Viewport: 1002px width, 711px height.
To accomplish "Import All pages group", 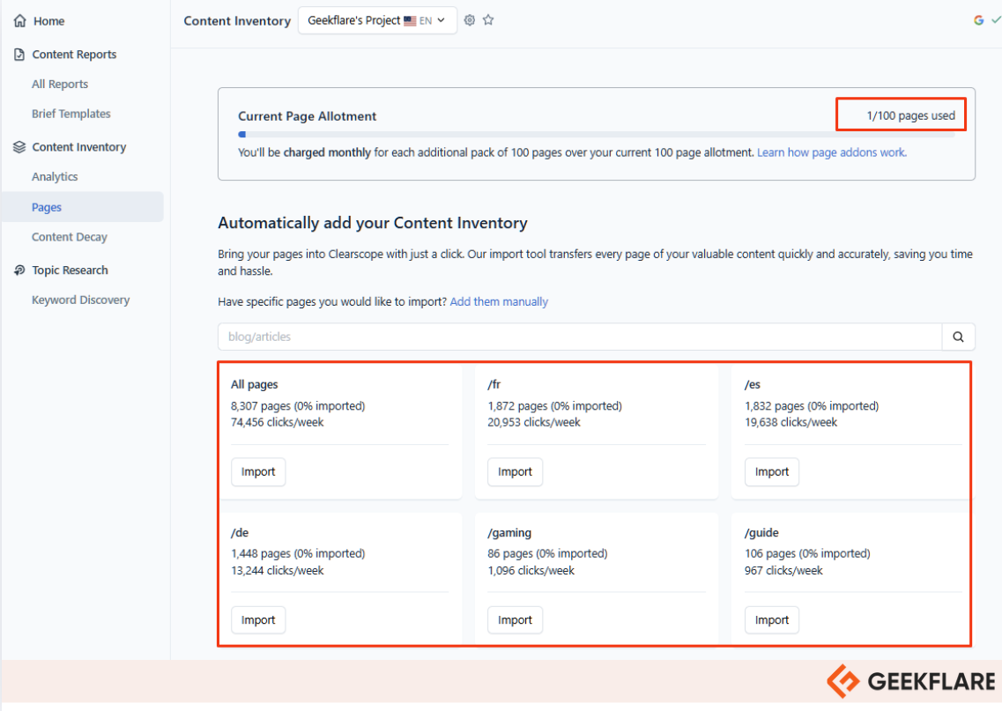I will tap(258, 472).
